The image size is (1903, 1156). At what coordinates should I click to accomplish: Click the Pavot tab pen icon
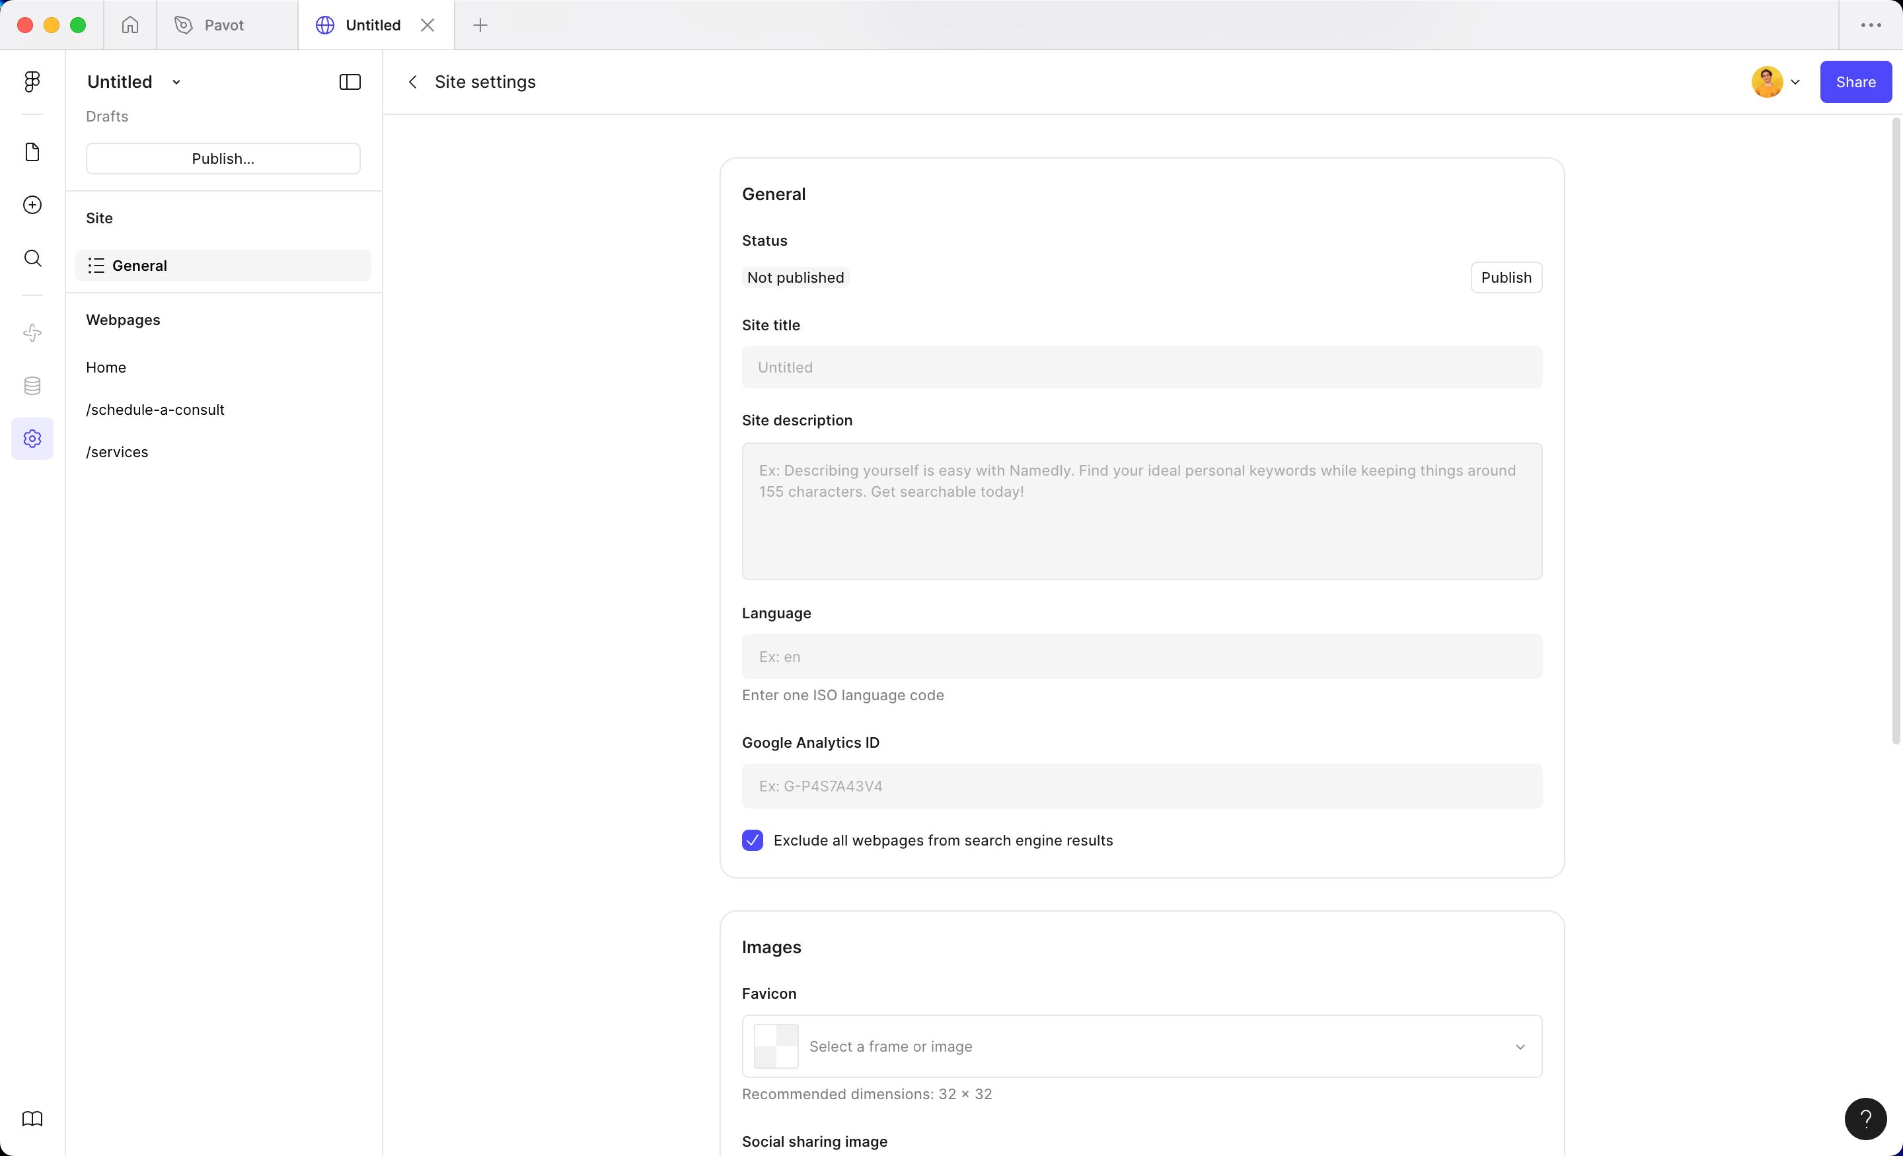tap(184, 24)
